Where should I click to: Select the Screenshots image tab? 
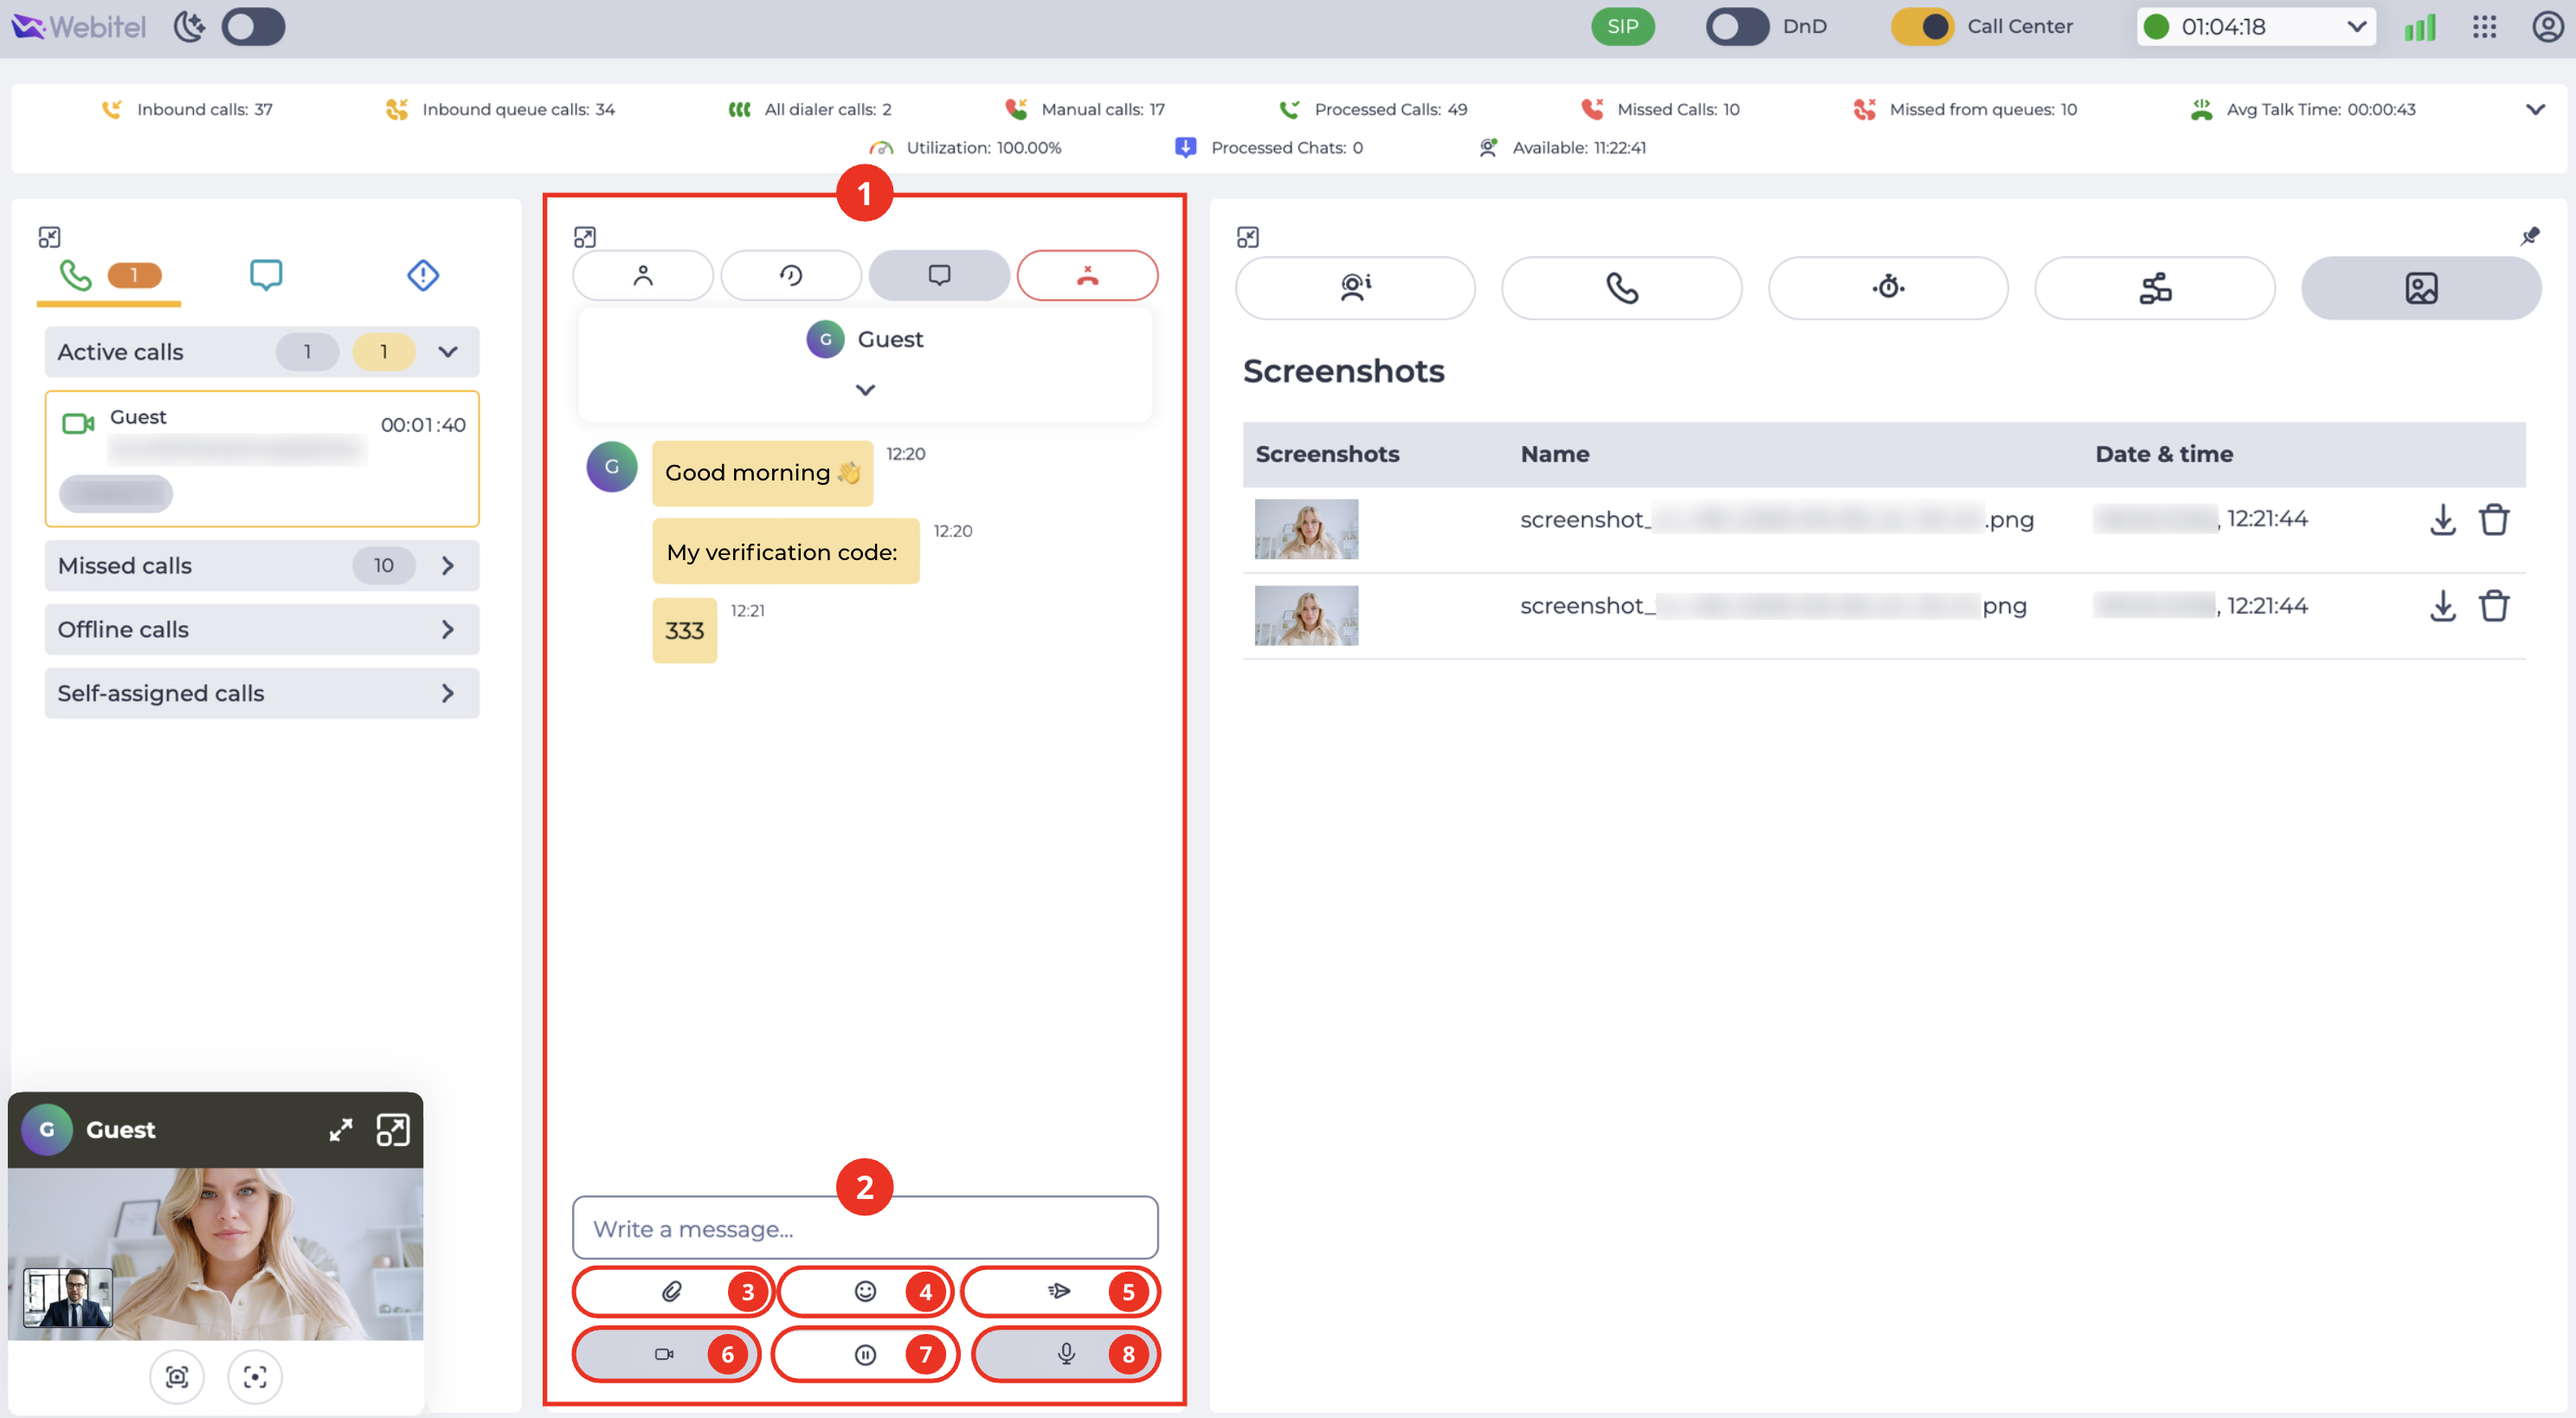pyautogui.click(x=2421, y=288)
